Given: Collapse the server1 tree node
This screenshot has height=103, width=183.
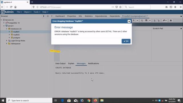Looking at the screenshot, I should point(4,26).
